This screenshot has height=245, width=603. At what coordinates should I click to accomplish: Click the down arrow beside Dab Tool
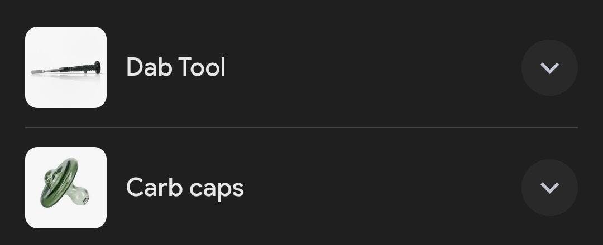pyautogui.click(x=549, y=67)
